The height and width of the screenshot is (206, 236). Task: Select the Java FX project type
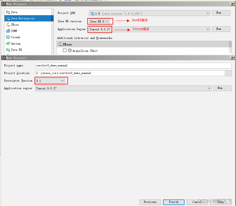pyautogui.click(x=28, y=50)
